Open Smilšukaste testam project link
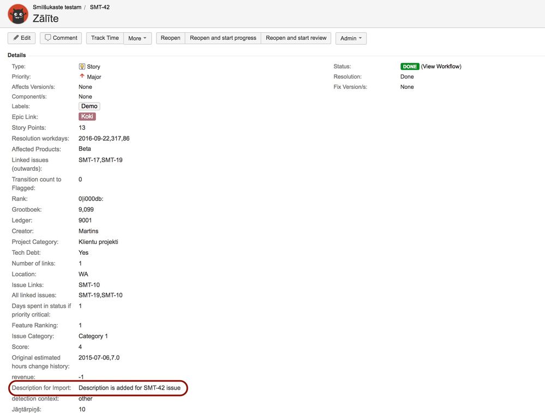This screenshot has height=413, width=545. 57,7
